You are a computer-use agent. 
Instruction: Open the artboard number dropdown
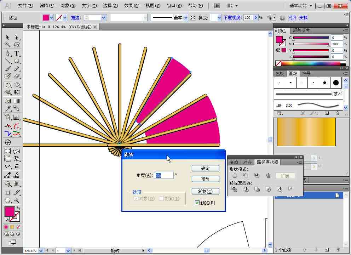[68, 250]
